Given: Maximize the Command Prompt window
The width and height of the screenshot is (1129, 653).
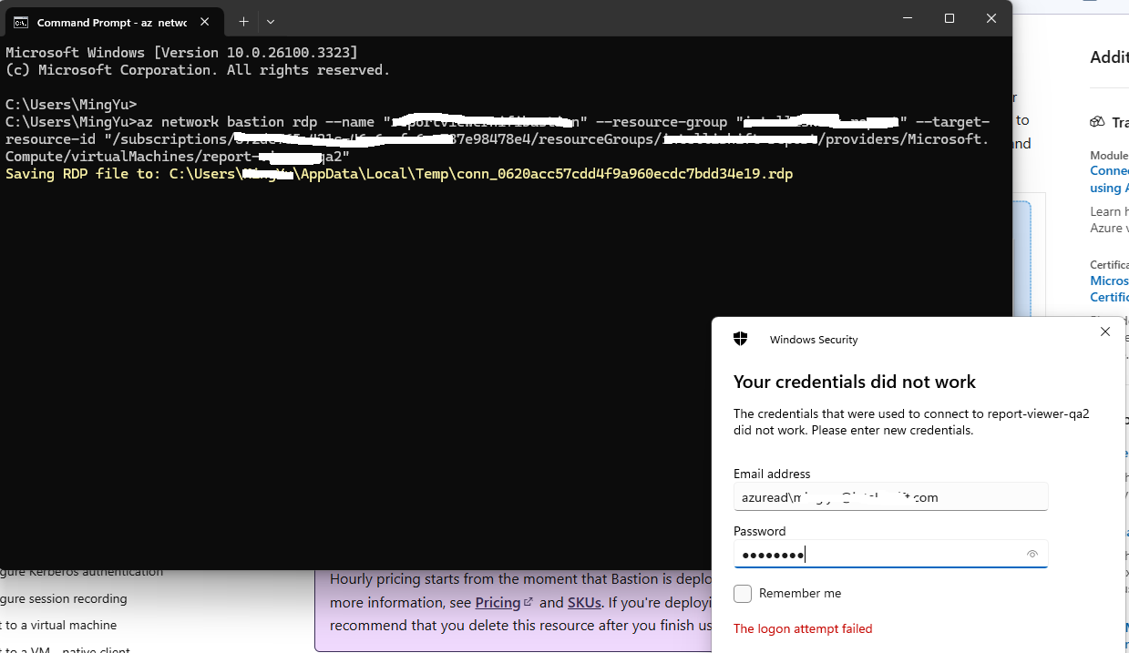Looking at the screenshot, I should point(949,18).
